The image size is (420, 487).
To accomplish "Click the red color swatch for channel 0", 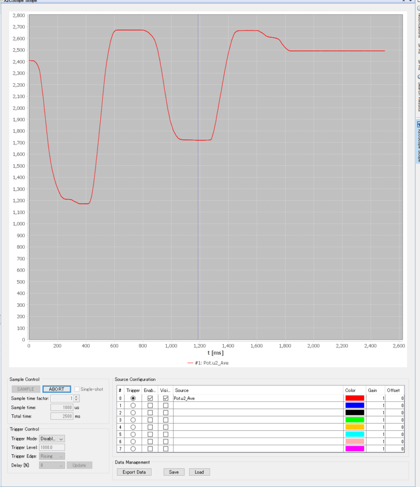I will (354, 398).
